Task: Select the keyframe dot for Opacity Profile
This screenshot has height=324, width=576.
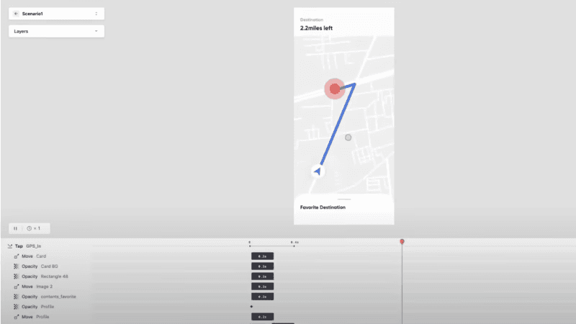Action: (251, 307)
